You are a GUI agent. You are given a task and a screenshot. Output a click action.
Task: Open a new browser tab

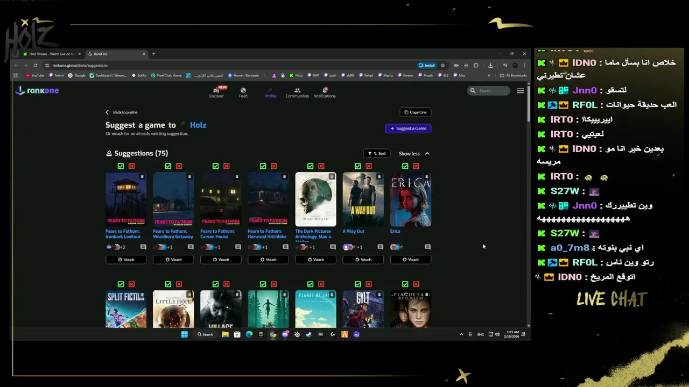153,54
